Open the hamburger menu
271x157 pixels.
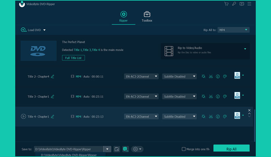click(x=249, y=4)
